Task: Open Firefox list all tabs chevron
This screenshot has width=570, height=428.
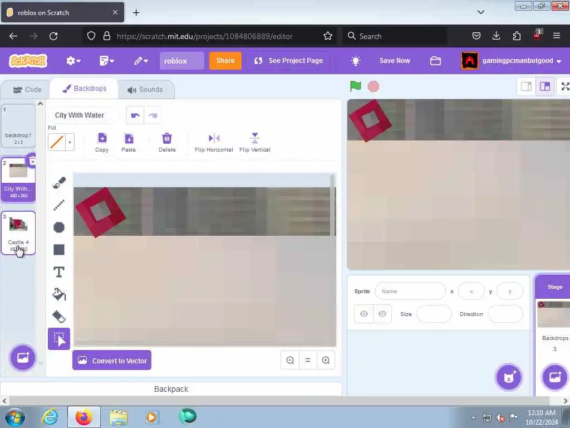Action: (x=480, y=12)
